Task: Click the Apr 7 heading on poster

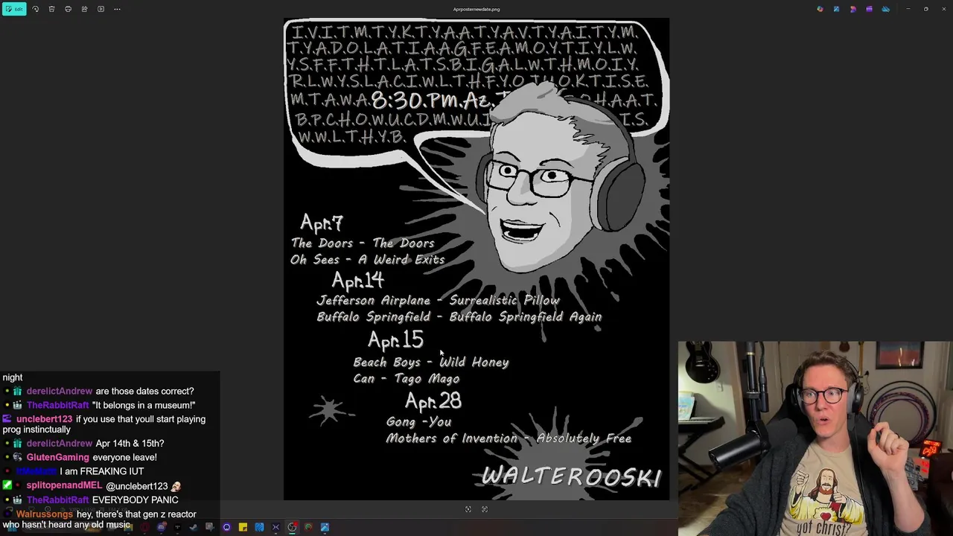Action: tap(322, 223)
